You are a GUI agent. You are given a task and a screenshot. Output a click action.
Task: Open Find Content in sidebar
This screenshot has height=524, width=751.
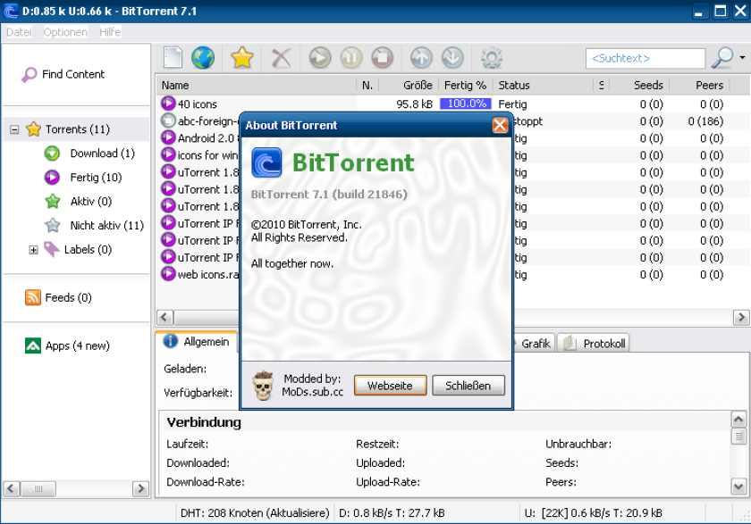coord(63,75)
